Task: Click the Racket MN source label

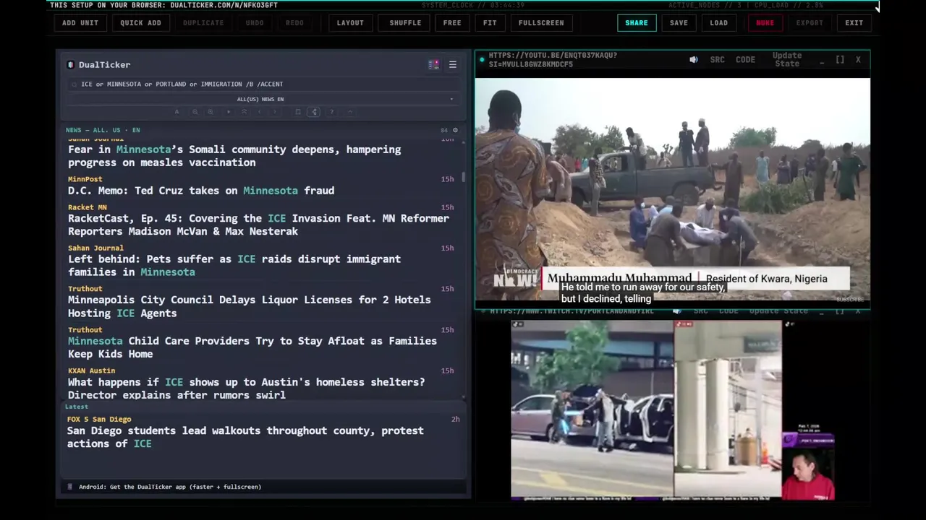Action: point(87,207)
